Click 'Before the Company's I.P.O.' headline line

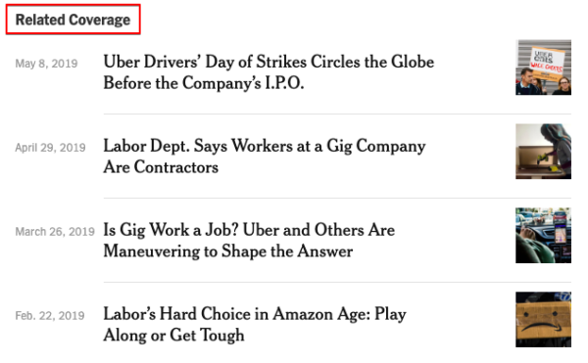tap(204, 83)
